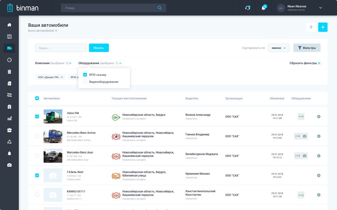Open settings gear for Volvo FM row
The width and height of the screenshot is (337, 210).
[x=318, y=117]
